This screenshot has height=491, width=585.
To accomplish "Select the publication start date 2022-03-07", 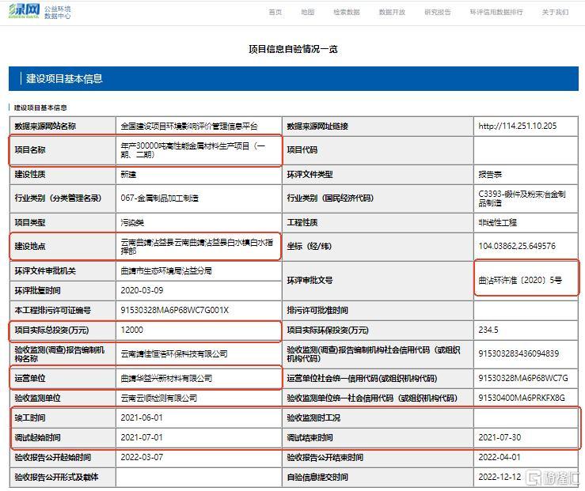I will [142, 457].
